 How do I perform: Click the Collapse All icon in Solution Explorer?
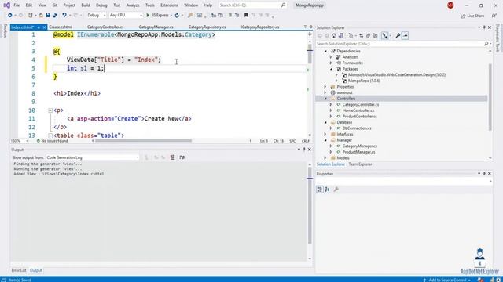click(x=369, y=36)
